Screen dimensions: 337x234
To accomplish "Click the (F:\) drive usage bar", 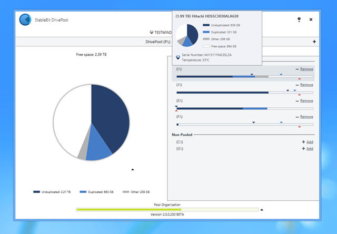I will (x=245, y=125).
